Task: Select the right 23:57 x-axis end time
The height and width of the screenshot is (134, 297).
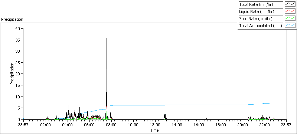Action: pos(286,125)
